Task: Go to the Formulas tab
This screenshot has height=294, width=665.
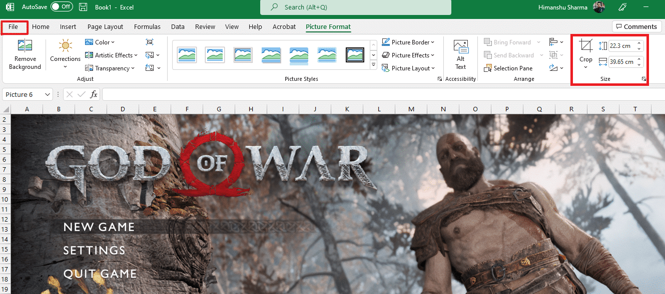Action: tap(147, 27)
